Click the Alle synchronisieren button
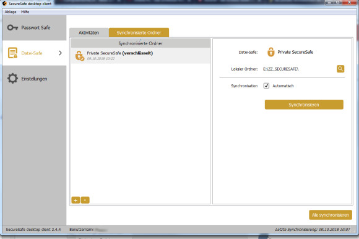359x239 pixels. tap(331, 215)
